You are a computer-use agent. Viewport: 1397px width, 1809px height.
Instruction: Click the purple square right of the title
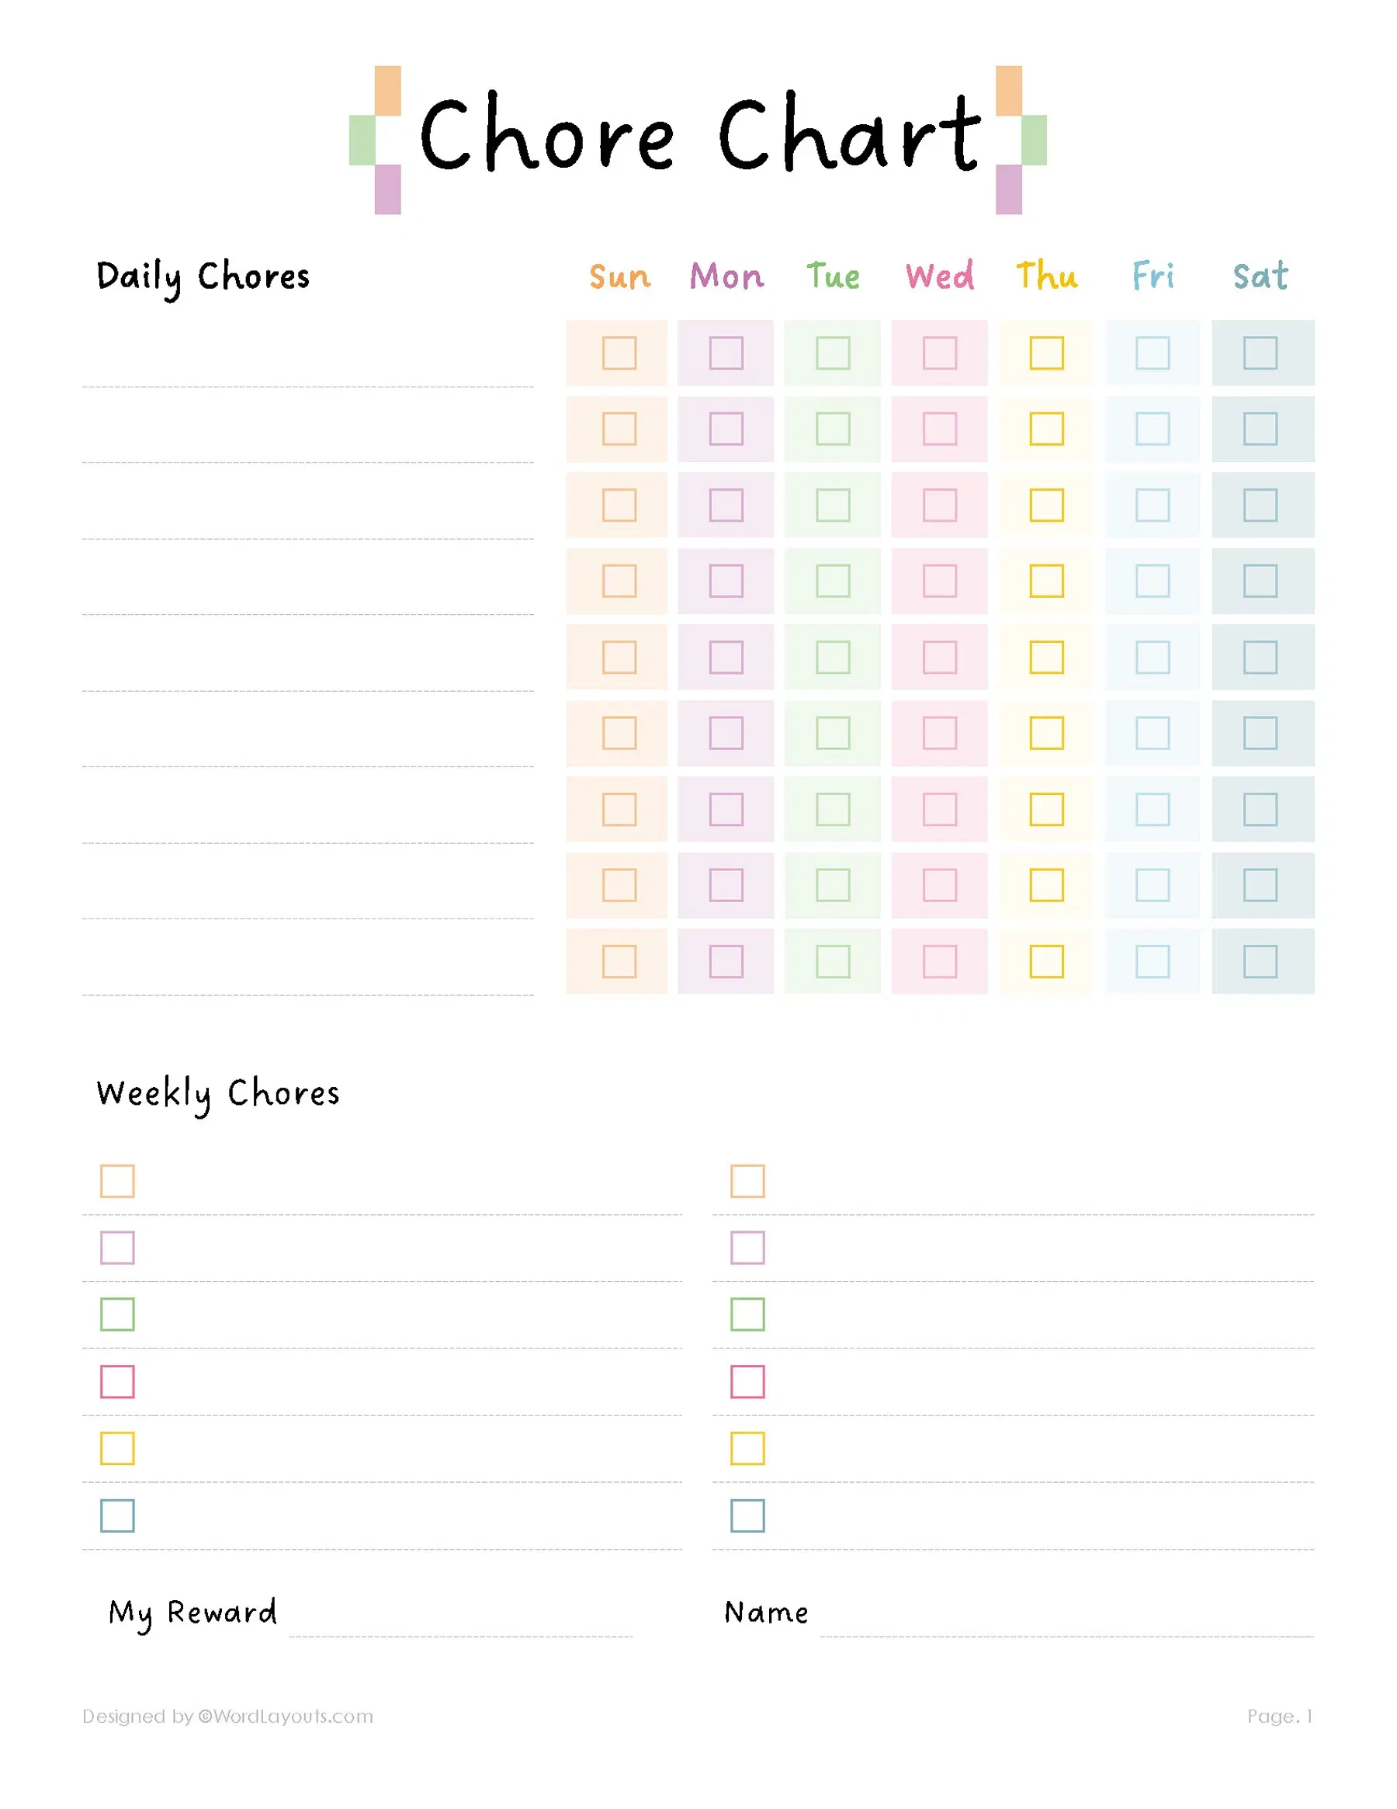pos(1008,189)
